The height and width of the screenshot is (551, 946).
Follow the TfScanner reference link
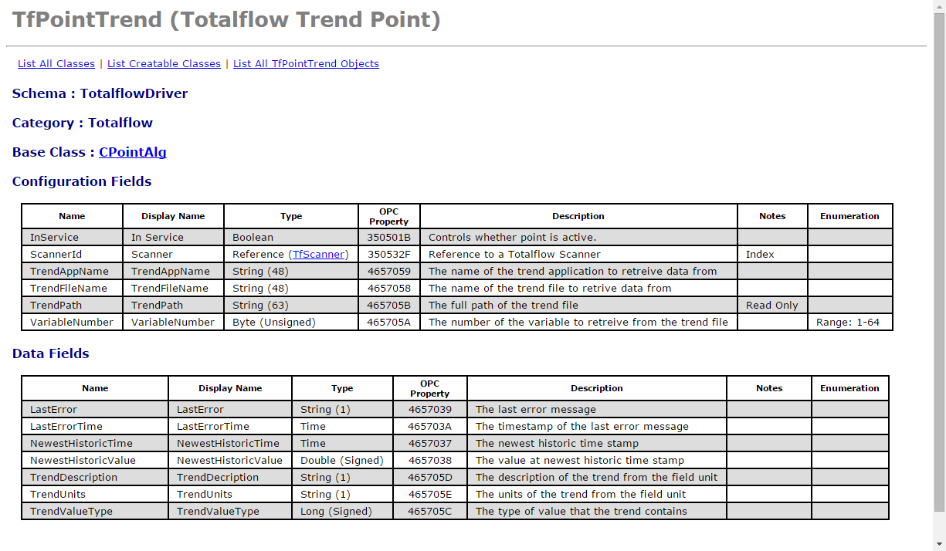(320, 254)
